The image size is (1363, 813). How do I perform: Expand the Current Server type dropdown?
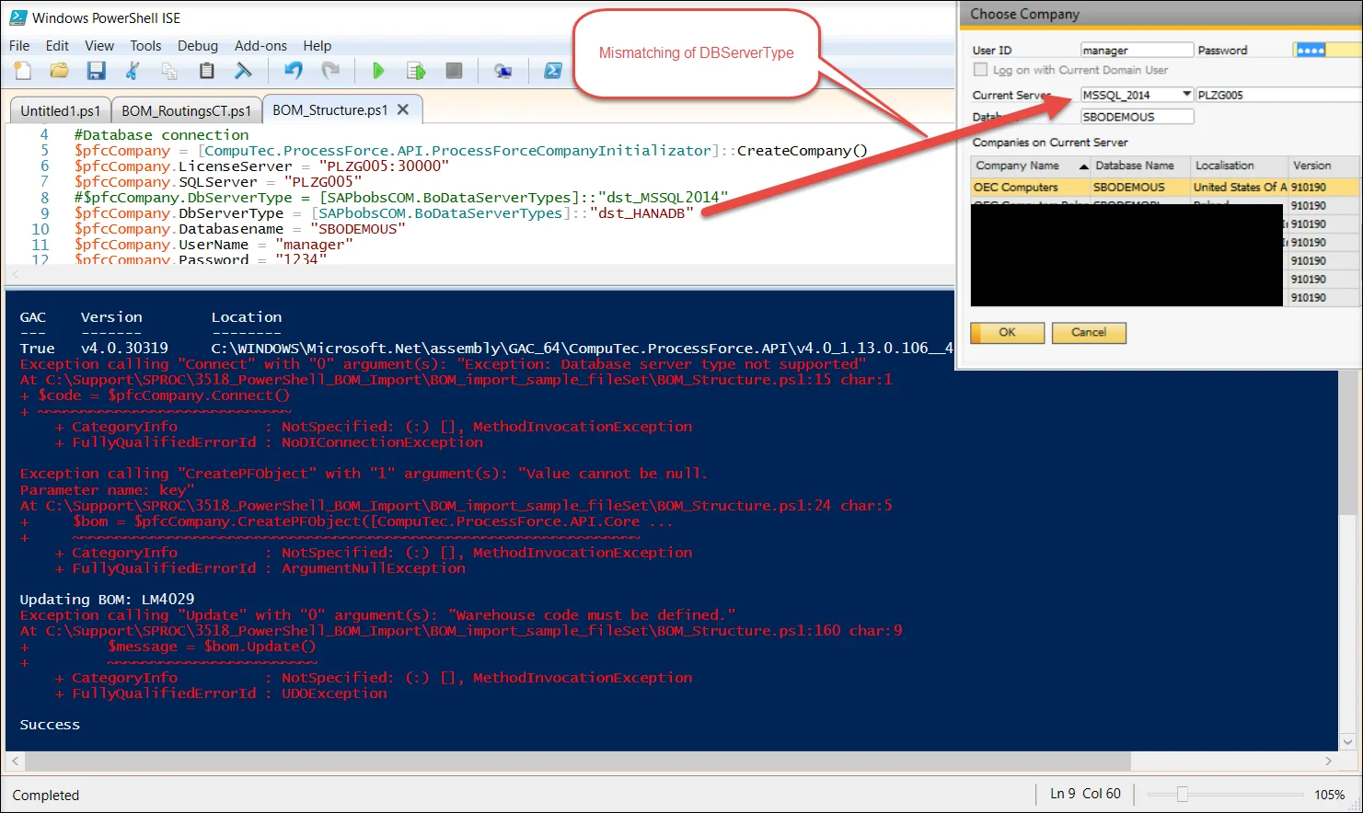click(1186, 95)
